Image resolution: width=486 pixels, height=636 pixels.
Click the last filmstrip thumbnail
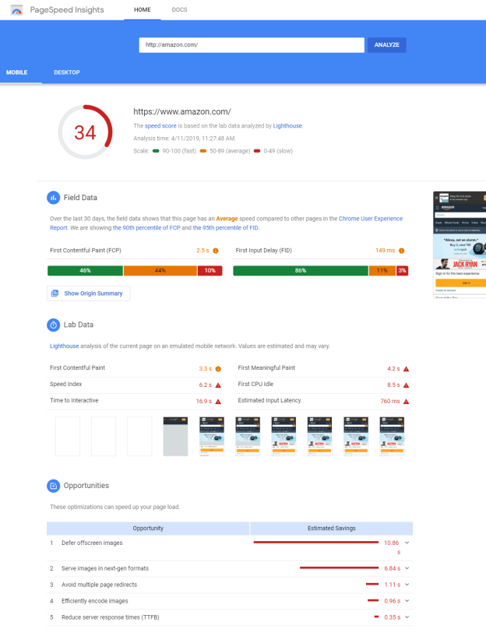tap(392, 437)
